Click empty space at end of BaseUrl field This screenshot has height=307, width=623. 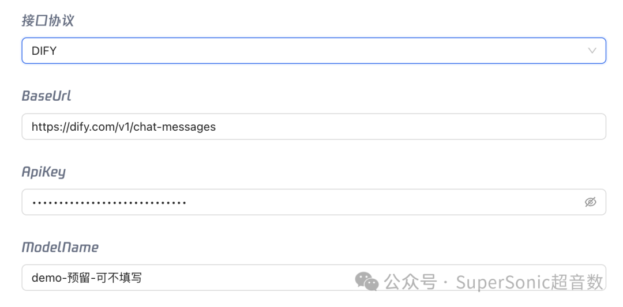(x=409, y=127)
